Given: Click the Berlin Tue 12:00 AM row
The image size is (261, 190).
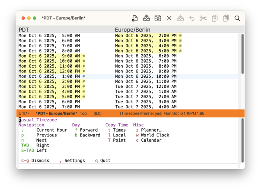Looking at the screenshot, I should (146, 87).
